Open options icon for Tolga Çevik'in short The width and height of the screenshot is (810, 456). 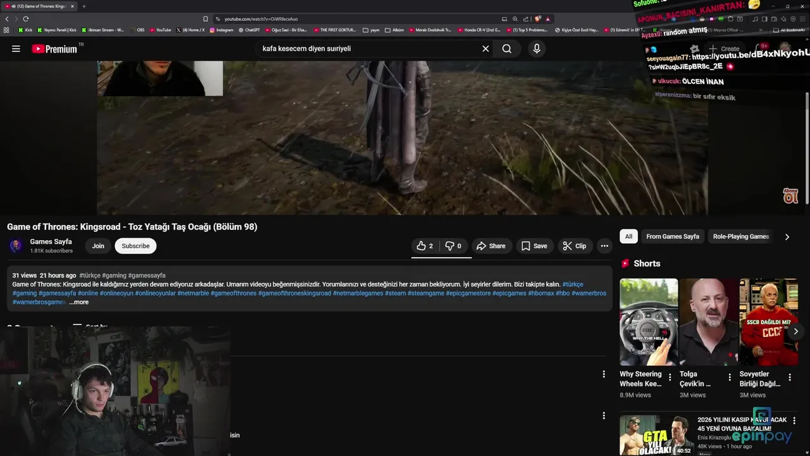(730, 378)
